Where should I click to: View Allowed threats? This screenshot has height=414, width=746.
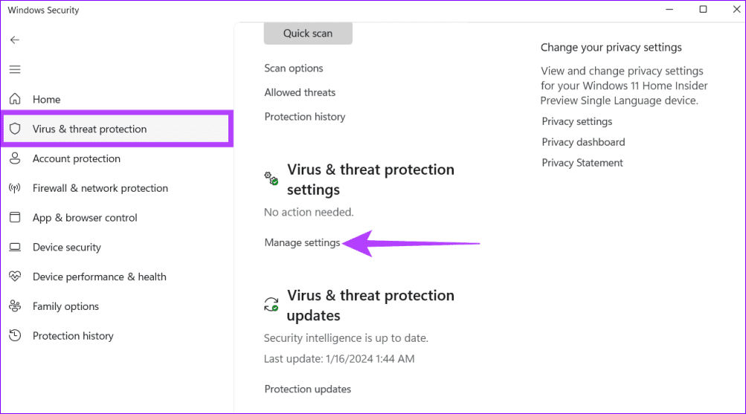click(x=300, y=93)
